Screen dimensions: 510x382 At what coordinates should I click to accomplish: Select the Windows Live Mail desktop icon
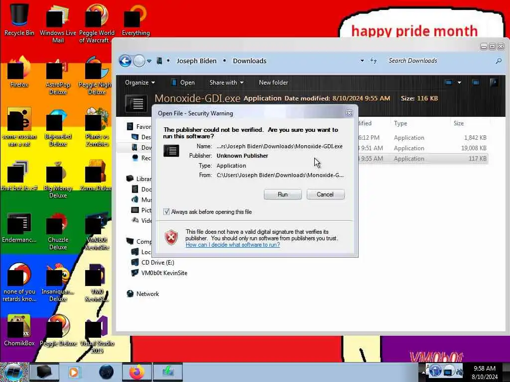point(58,23)
